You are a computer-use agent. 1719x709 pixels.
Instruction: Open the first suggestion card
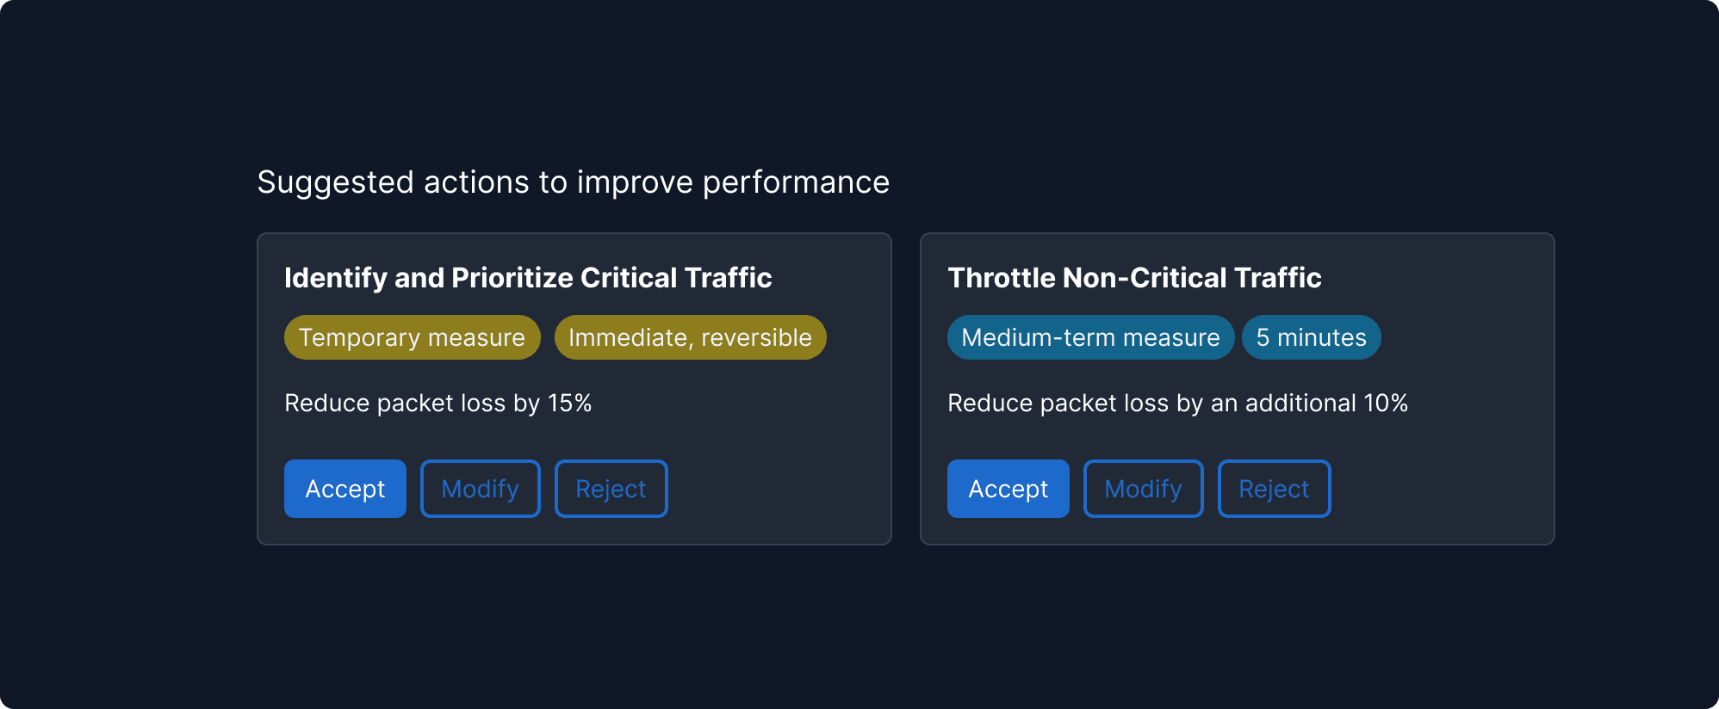point(575,387)
